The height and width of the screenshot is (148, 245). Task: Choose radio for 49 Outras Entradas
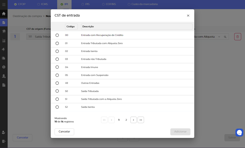57,83
